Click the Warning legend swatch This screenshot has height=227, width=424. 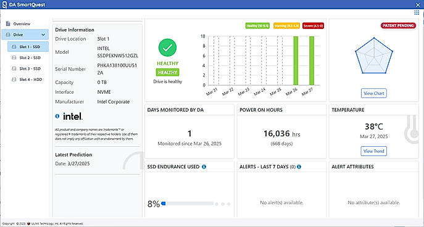[286, 26]
